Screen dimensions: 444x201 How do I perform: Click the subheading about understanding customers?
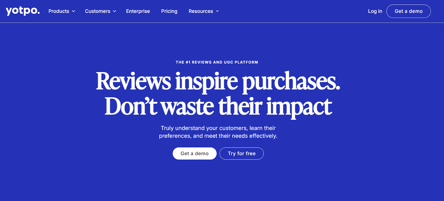click(218, 132)
